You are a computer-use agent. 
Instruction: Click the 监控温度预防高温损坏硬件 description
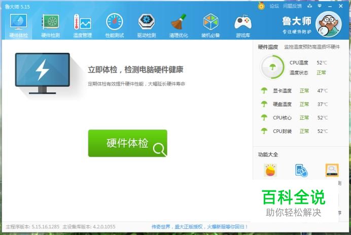[x=312, y=47]
